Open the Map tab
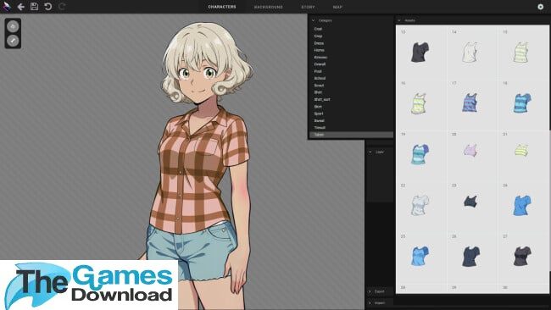551x310 pixels. (337, 7)
